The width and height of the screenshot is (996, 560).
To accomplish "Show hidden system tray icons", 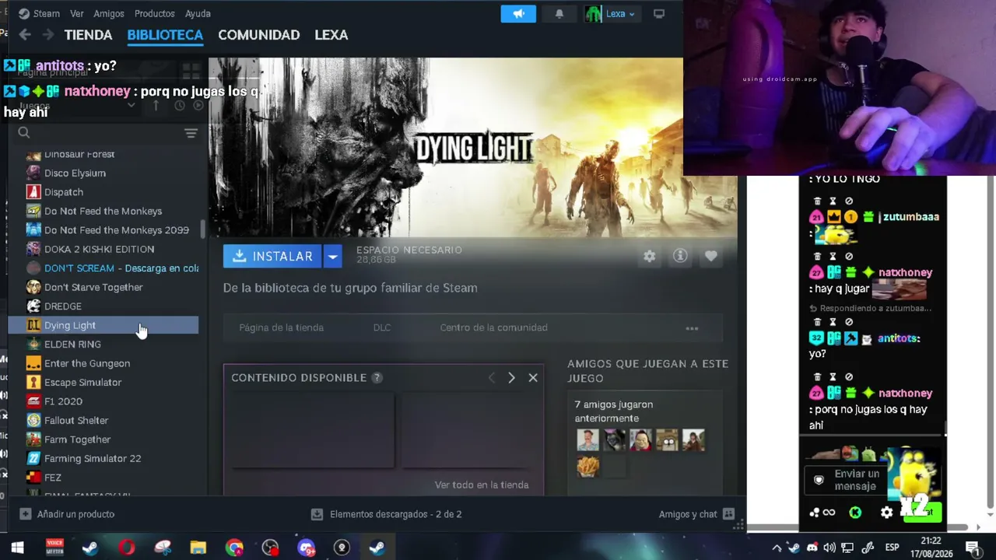I will [x=776, y=548].
